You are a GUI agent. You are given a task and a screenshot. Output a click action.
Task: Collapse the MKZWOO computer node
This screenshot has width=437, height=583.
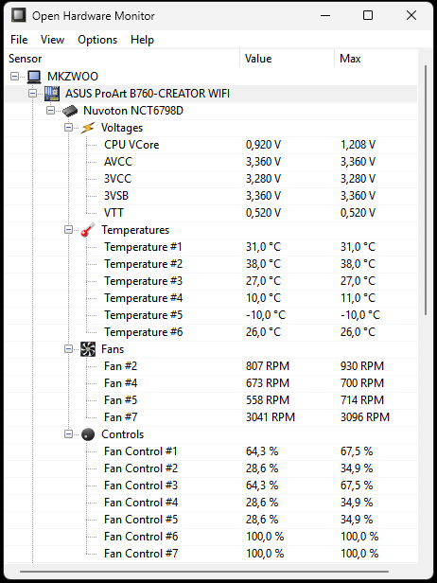[x=14, y=77]
